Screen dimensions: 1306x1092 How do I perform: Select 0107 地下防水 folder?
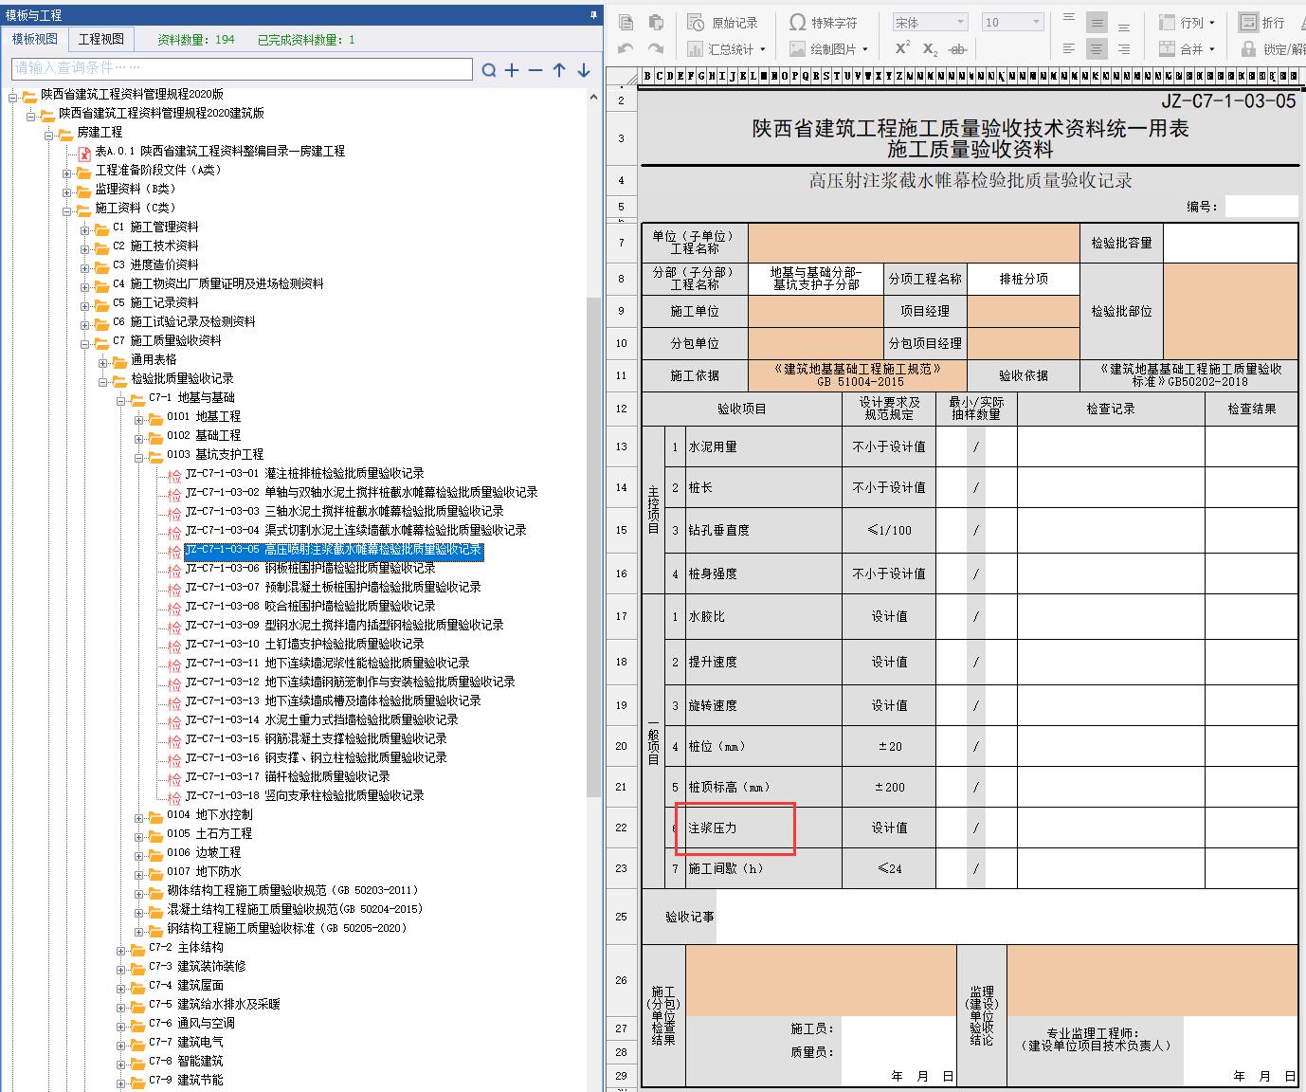click(204, 871)
